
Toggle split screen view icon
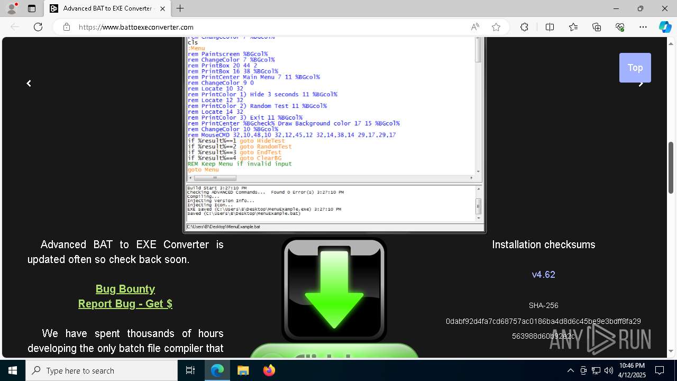tap(550, 27)
